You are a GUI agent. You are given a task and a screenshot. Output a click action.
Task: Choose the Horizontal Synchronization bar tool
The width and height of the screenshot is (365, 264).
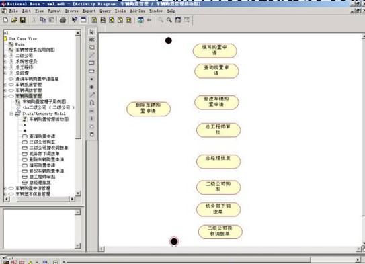[91, 111]
